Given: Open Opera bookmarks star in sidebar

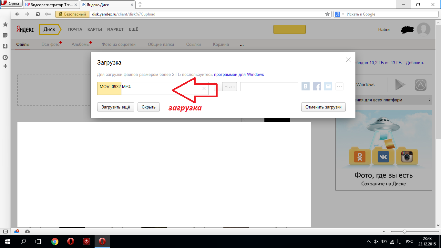Looking at the screenshot, I should (x=5, y=25).
